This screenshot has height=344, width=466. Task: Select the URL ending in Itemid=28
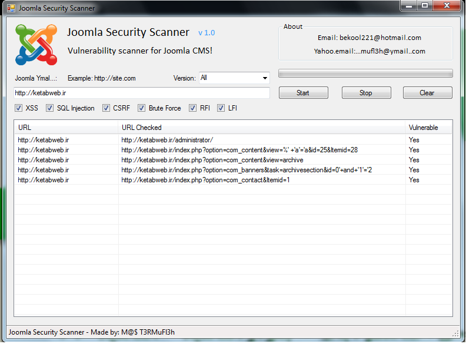pyautogui.click(x=239, y=150)
